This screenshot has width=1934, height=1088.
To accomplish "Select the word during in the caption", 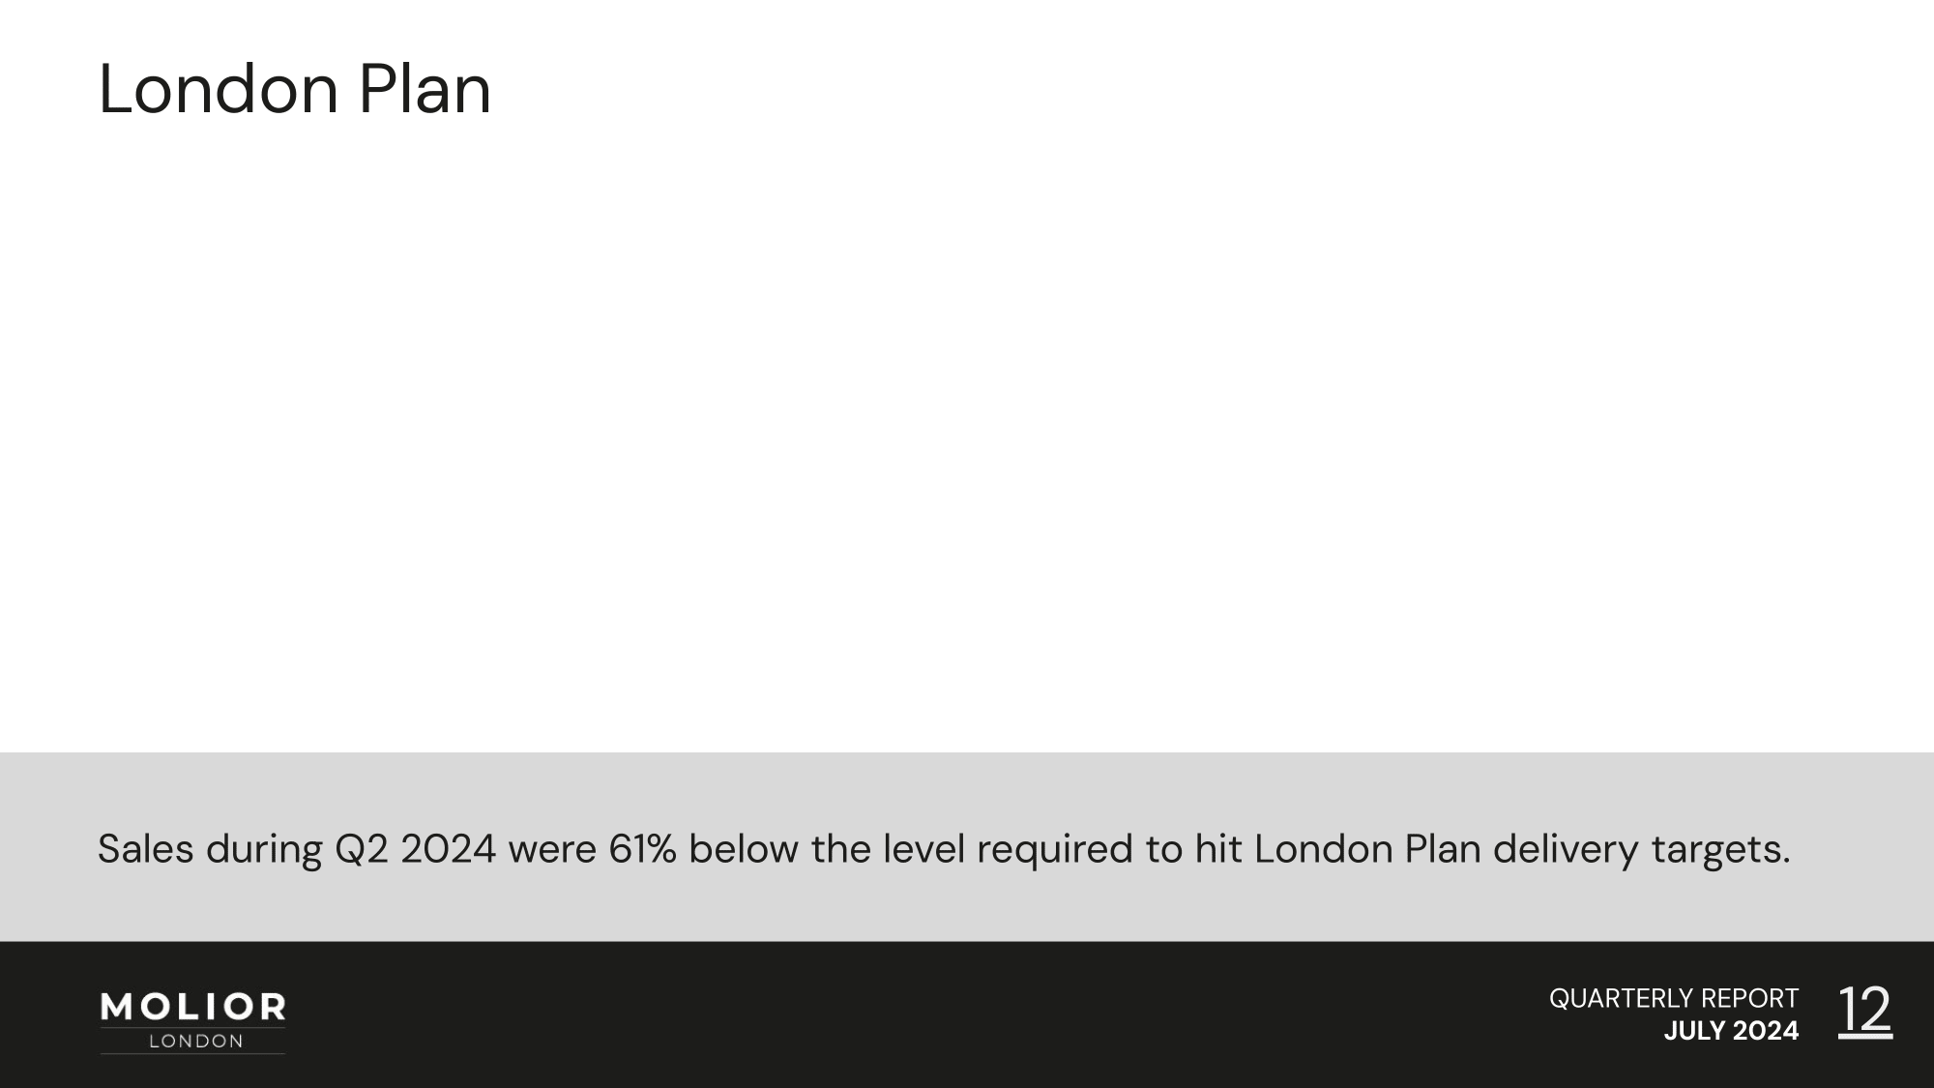I will tap(264, 851).
